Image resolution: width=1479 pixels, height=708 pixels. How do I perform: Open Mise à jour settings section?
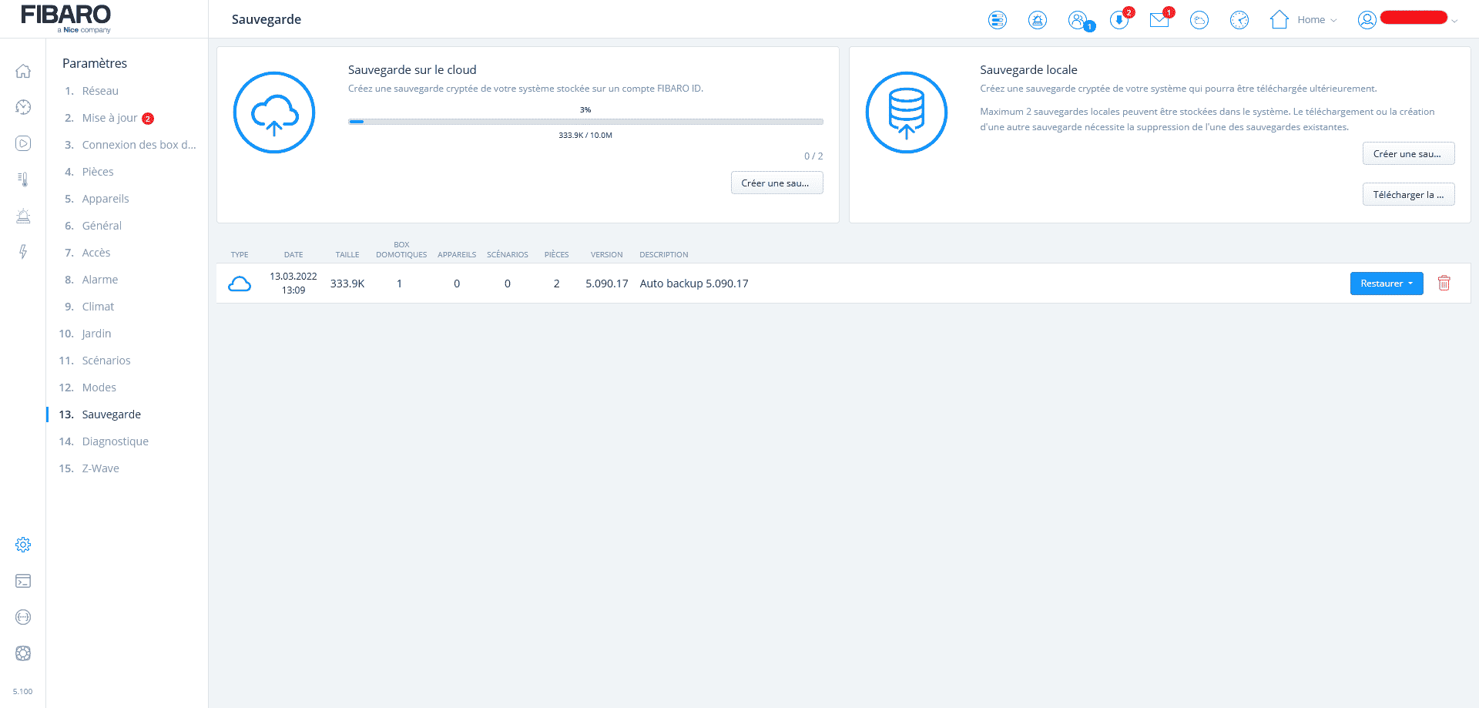pos(109,118)
